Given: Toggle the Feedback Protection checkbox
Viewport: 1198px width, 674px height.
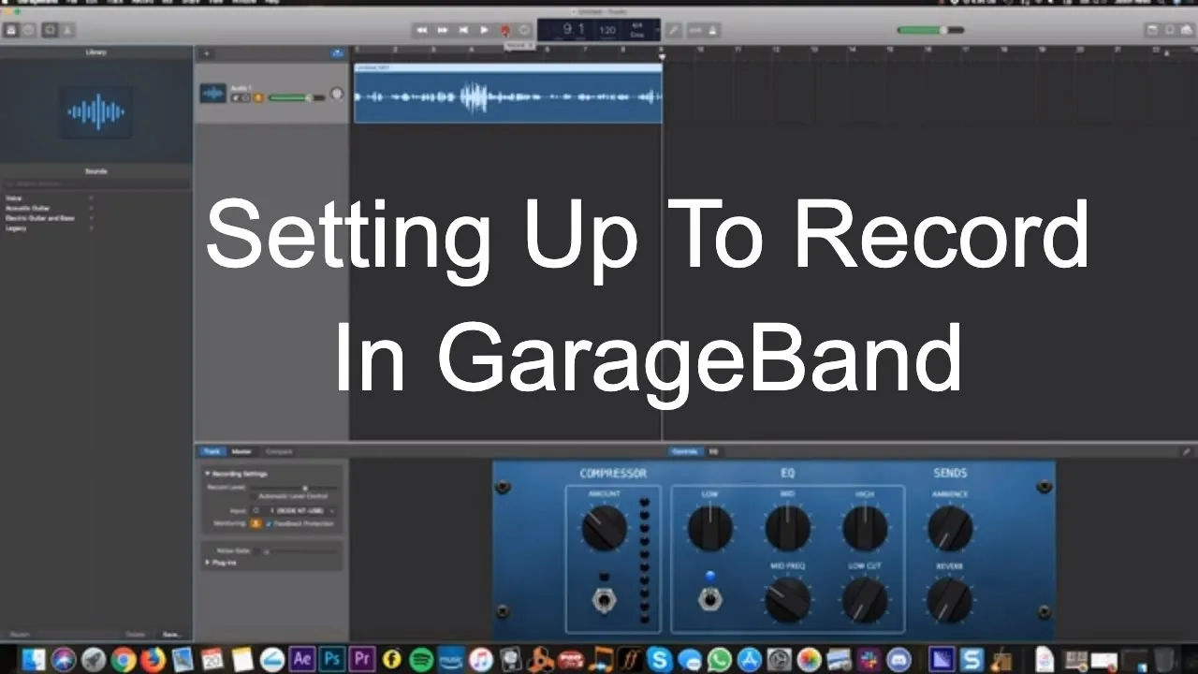Looking at the screenshot, I should (269, 523).
